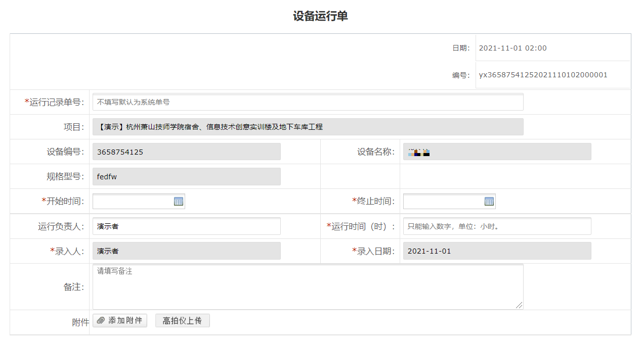
Task: Click the 日期 value 2021-11-01 02:00
Action: [512, 48]
